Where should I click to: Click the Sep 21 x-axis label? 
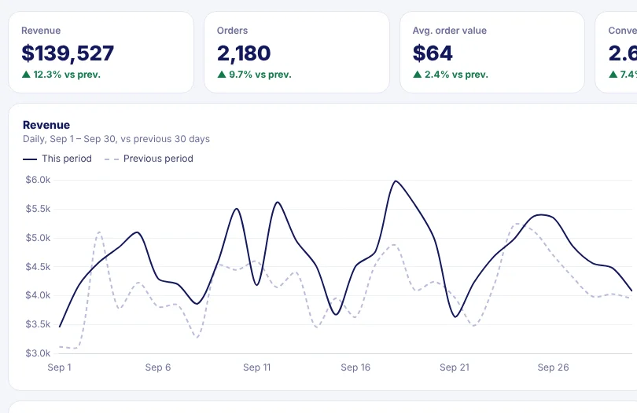click(455, 367)
